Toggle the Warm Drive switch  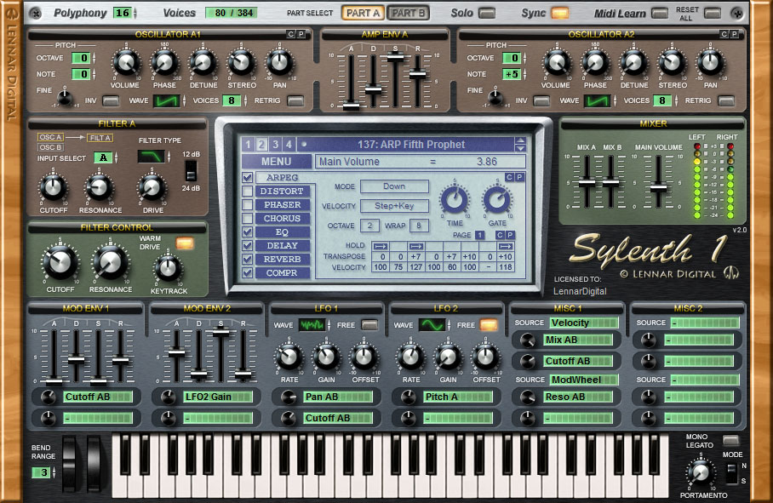pyautogui.click(x=185, y=243)
